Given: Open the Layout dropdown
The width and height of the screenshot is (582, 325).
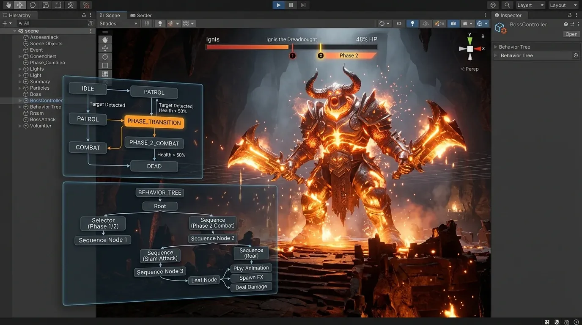Looking at the screenshot, I should click(x=563, y=5).
